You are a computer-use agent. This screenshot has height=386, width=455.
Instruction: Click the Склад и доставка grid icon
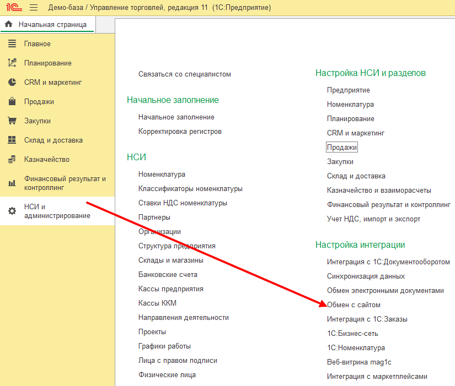click(12, 140)
